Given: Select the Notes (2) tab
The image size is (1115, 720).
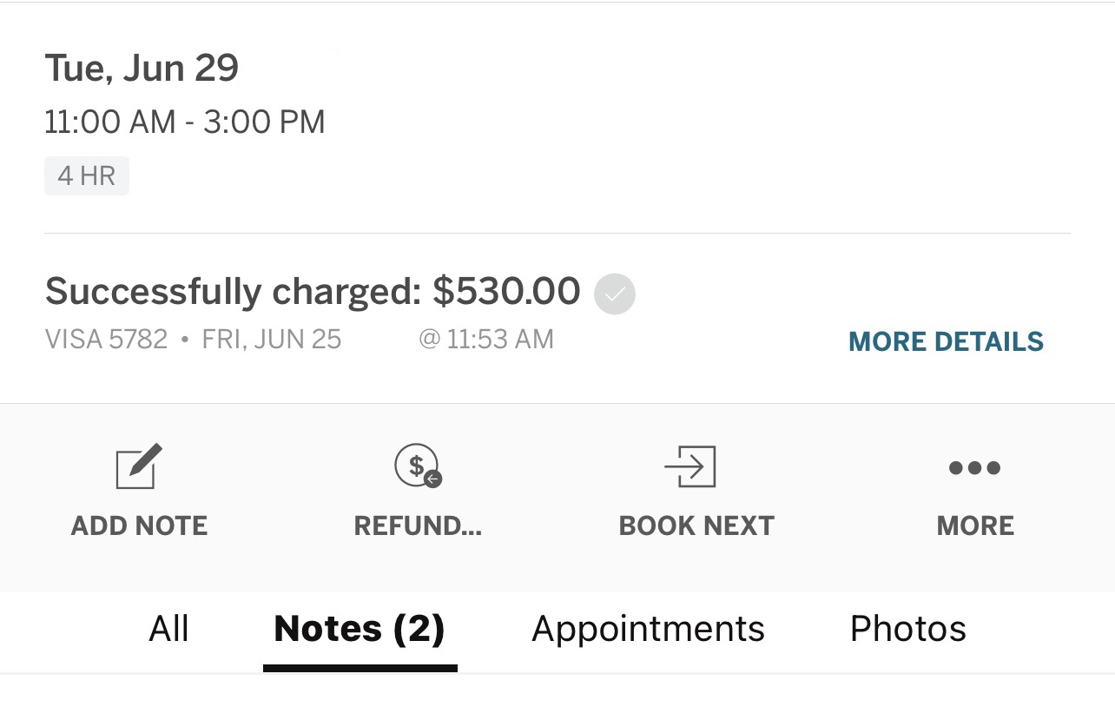Looking at the screenshot, I should coord(360,629).
